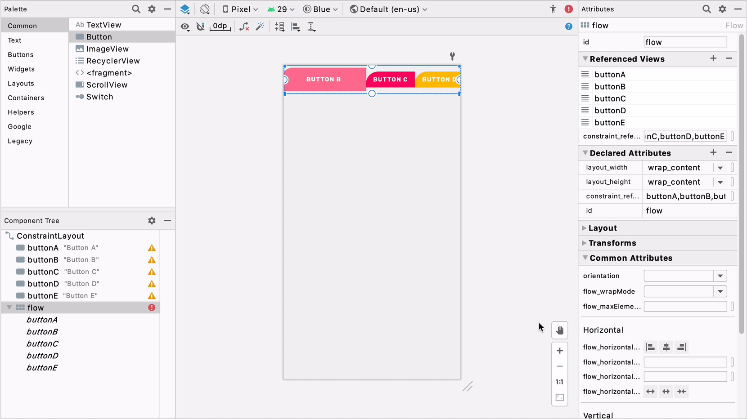Select Buttons palette category

click(35, 54)
